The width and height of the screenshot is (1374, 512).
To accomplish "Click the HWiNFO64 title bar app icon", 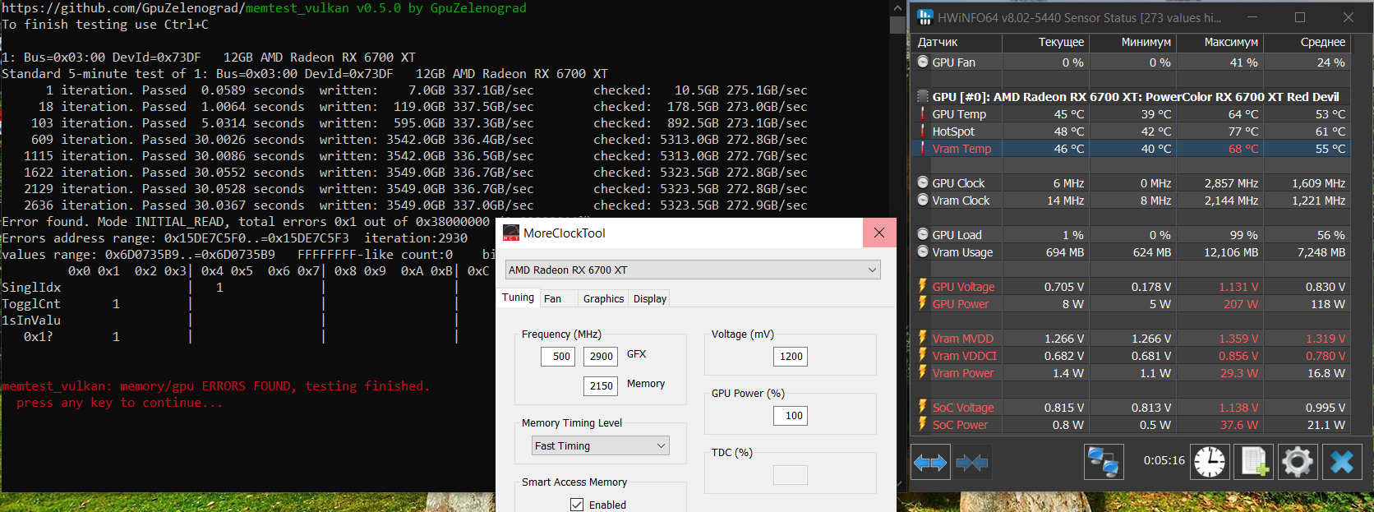I will [925, 17].
